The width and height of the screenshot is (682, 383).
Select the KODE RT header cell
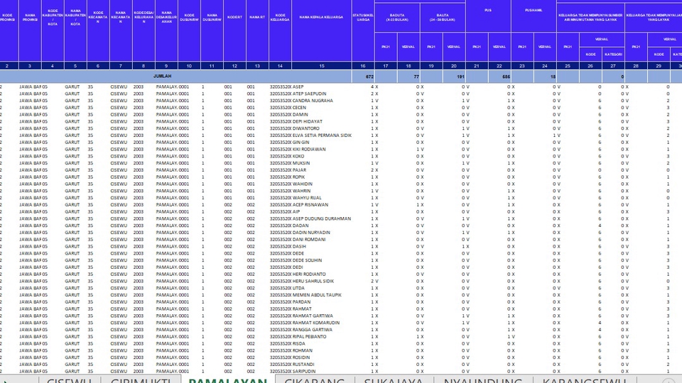click(x=234, y=30)
